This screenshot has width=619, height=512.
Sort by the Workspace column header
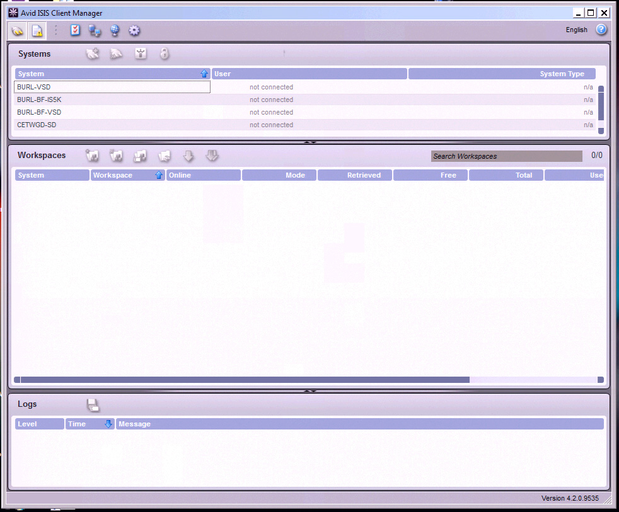pyautogui.click(x=127, y=175)
